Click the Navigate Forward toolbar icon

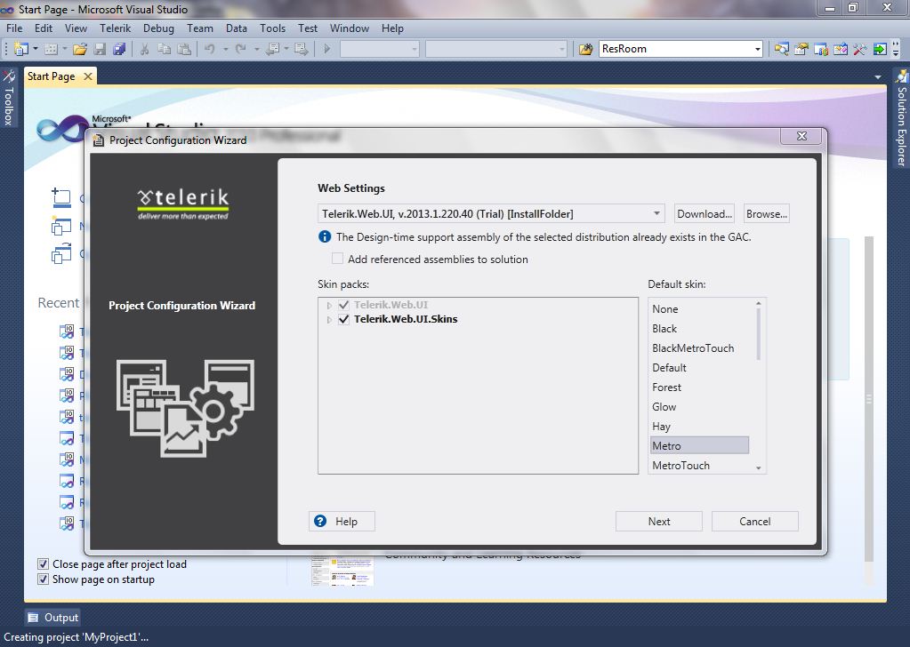[x=302, y=49]
